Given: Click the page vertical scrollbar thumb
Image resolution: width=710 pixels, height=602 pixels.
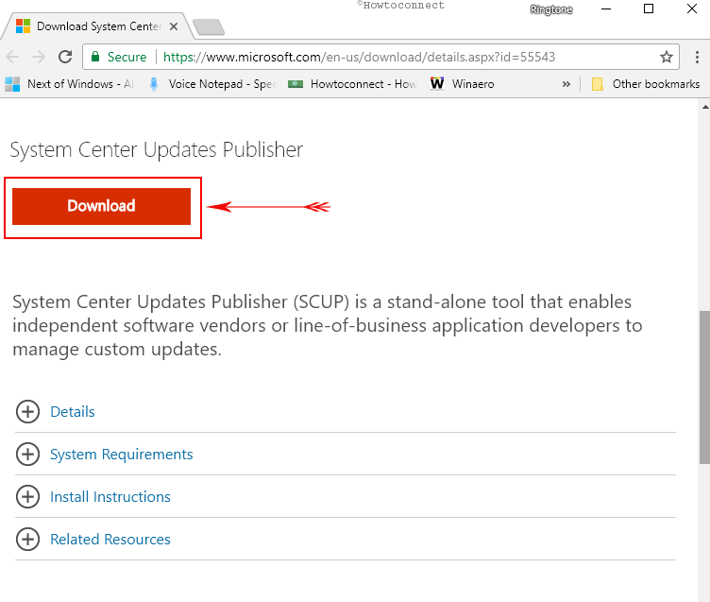Looking at the screenshot, I should 704,387.
